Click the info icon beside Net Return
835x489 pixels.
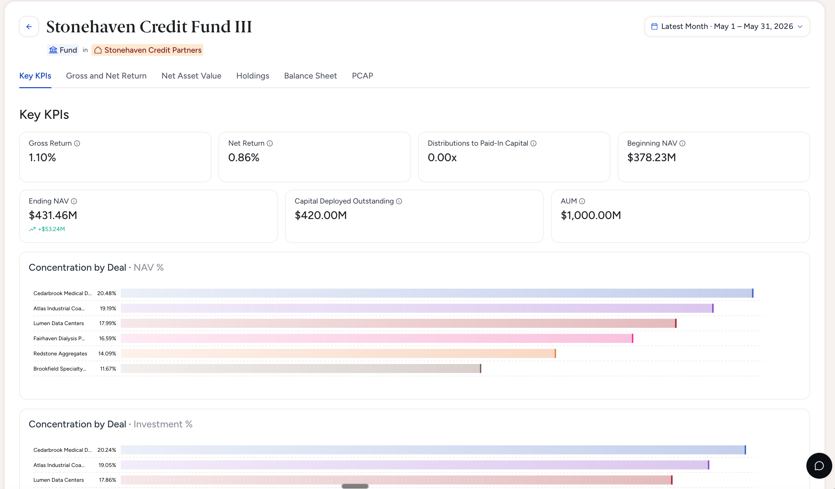(270, 143)
